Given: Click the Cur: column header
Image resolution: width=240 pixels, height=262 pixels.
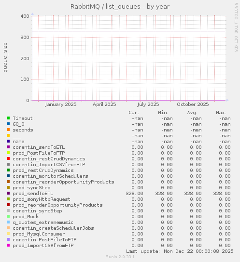Looking at the screenshot, I should click(134, 113).
